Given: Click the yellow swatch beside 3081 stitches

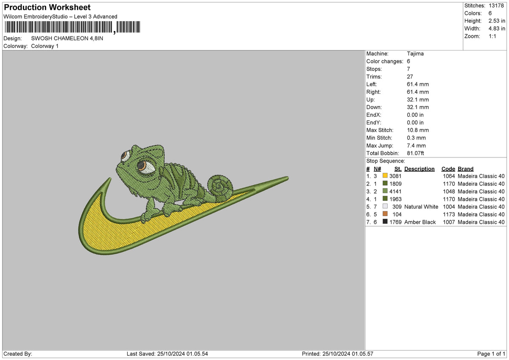Looking at the screenshot, I should click(385, 176).
